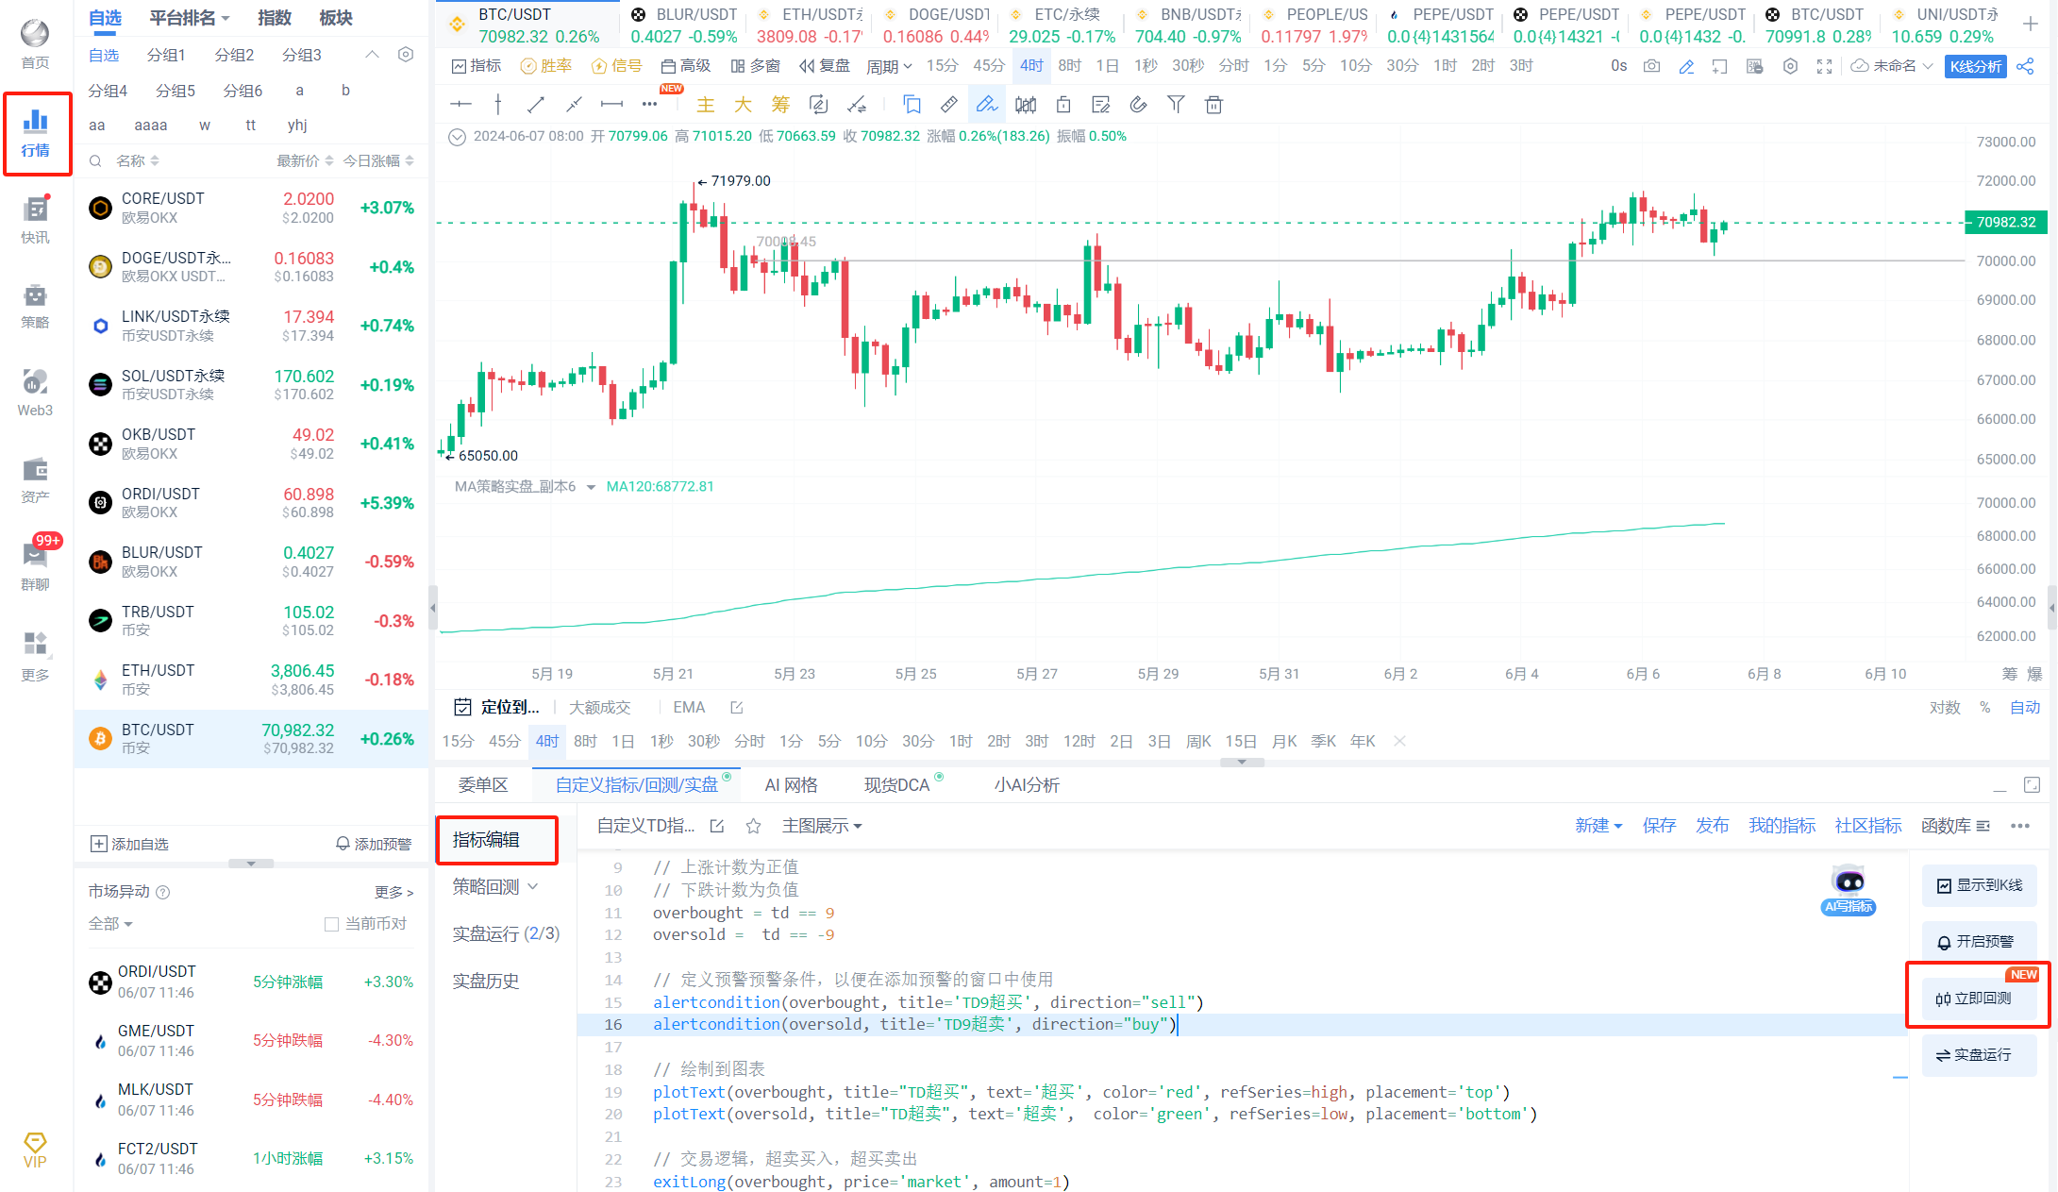Image resolution: width=2058 pixels, height=1192 pixels.
Task: Open the 资产 wallet sidebar icon
Action: point(35,479)
